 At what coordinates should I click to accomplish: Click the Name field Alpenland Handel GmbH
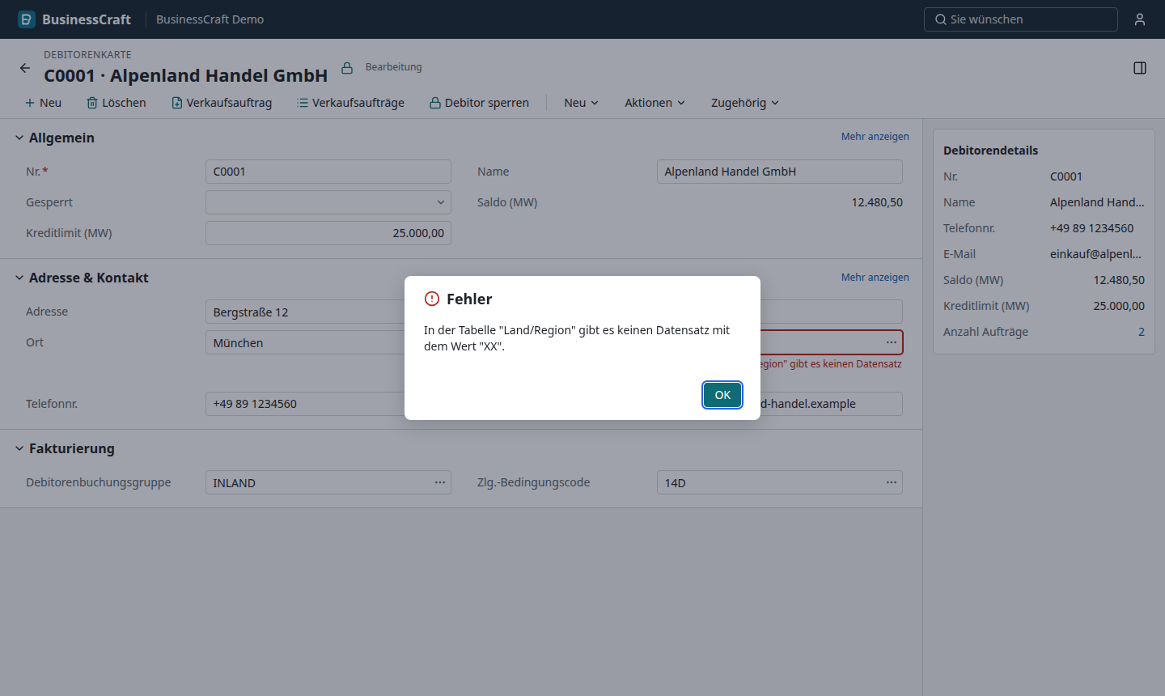(x=780, y=172)
